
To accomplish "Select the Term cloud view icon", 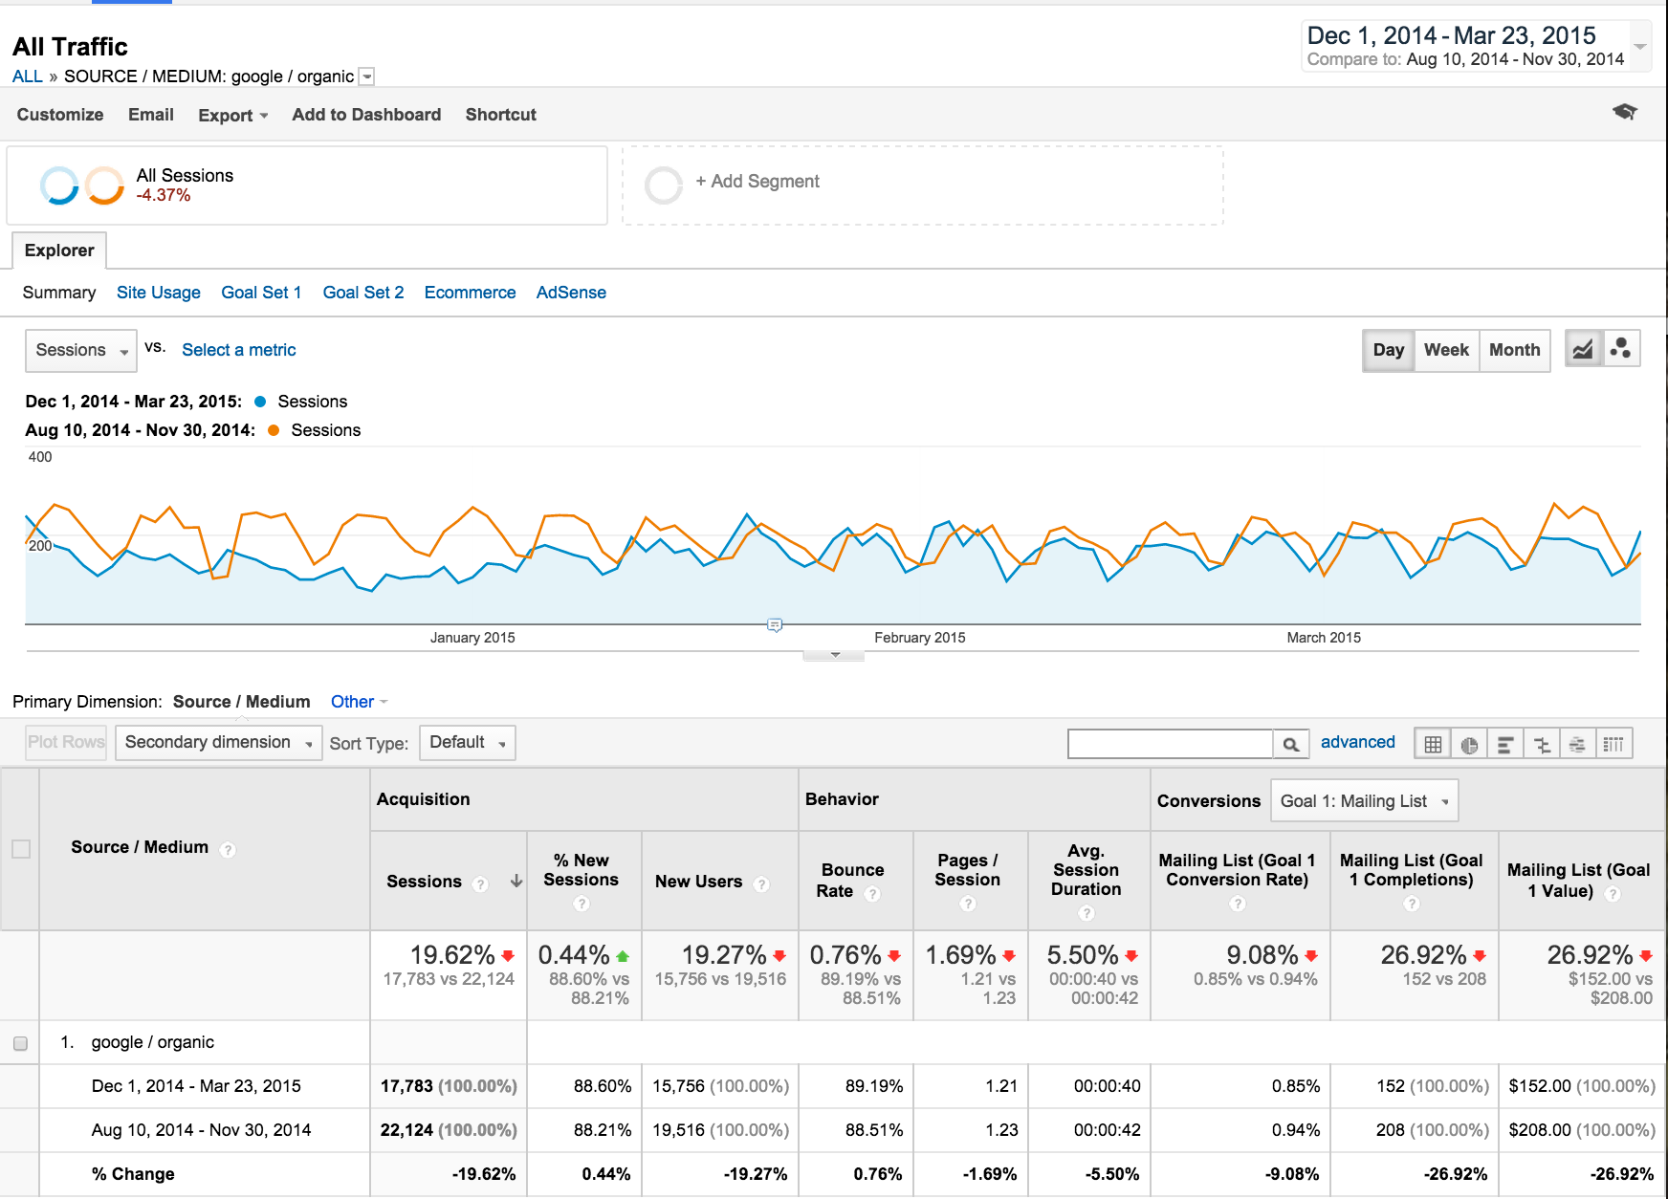I will 1578,744.
